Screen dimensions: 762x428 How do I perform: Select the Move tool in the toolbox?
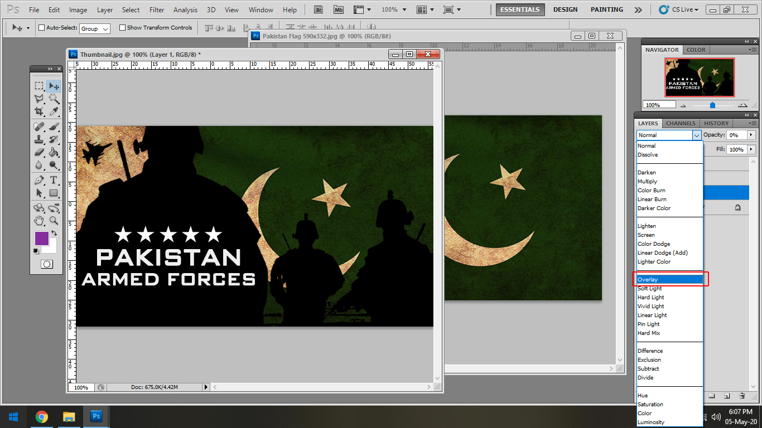[x=54, y=86]
